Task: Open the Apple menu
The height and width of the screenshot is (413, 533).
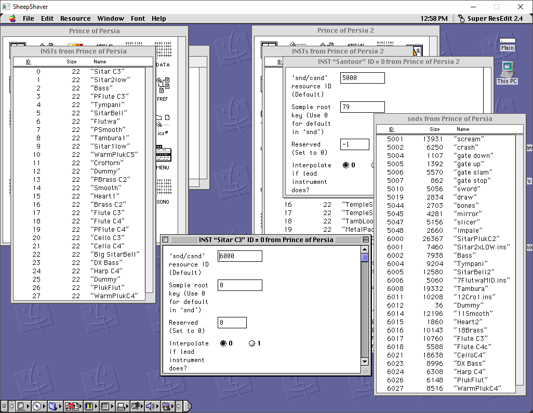Action: 12,18
